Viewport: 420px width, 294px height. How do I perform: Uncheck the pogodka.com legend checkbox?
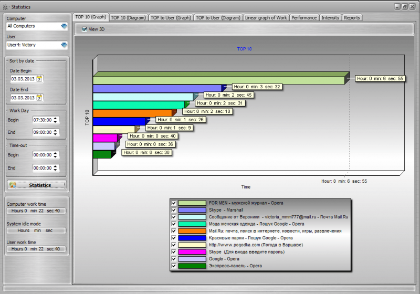[174, 245]
